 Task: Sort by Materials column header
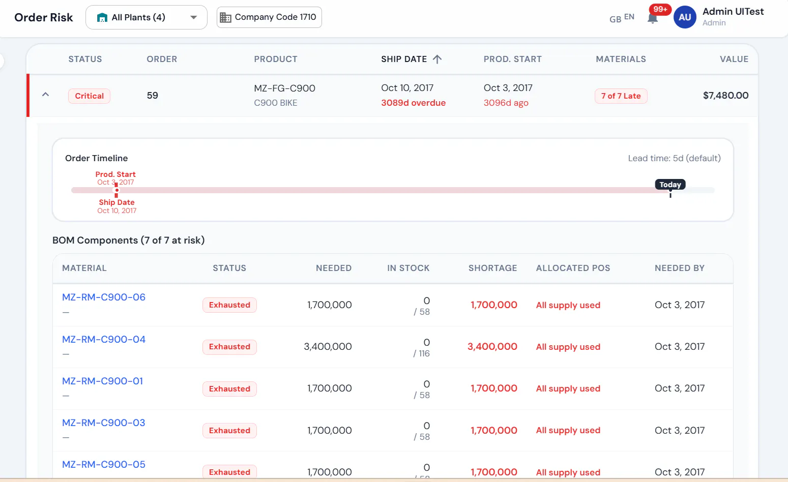[621, 59]
